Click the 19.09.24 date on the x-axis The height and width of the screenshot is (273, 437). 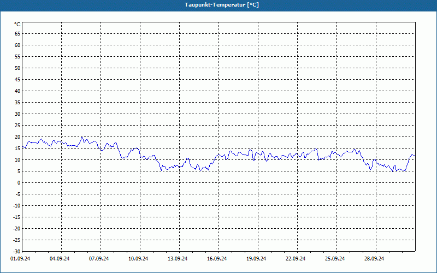point(256,259)
